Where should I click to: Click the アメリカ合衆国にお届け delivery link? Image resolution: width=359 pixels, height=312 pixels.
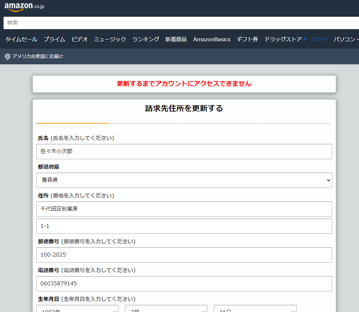[x=38, y=57]
